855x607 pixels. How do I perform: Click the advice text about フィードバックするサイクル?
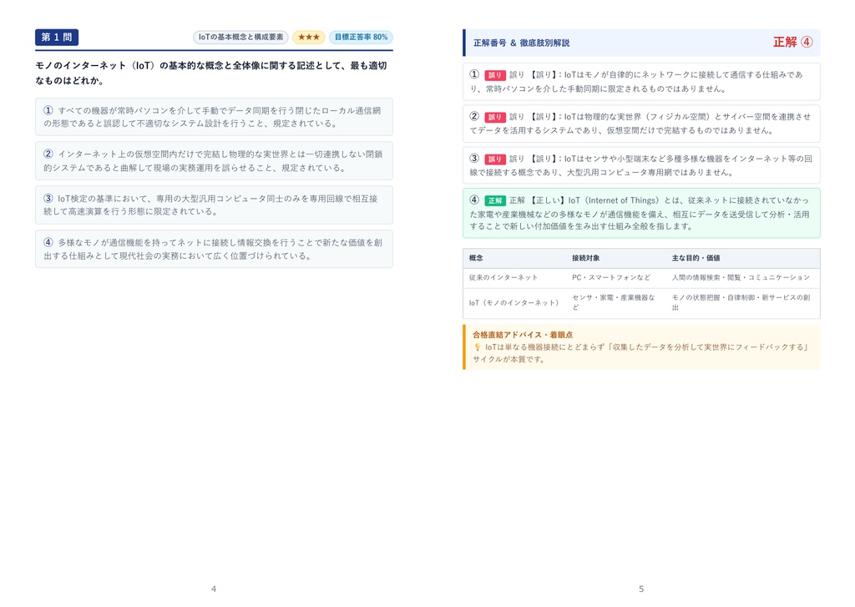(640, 353)
